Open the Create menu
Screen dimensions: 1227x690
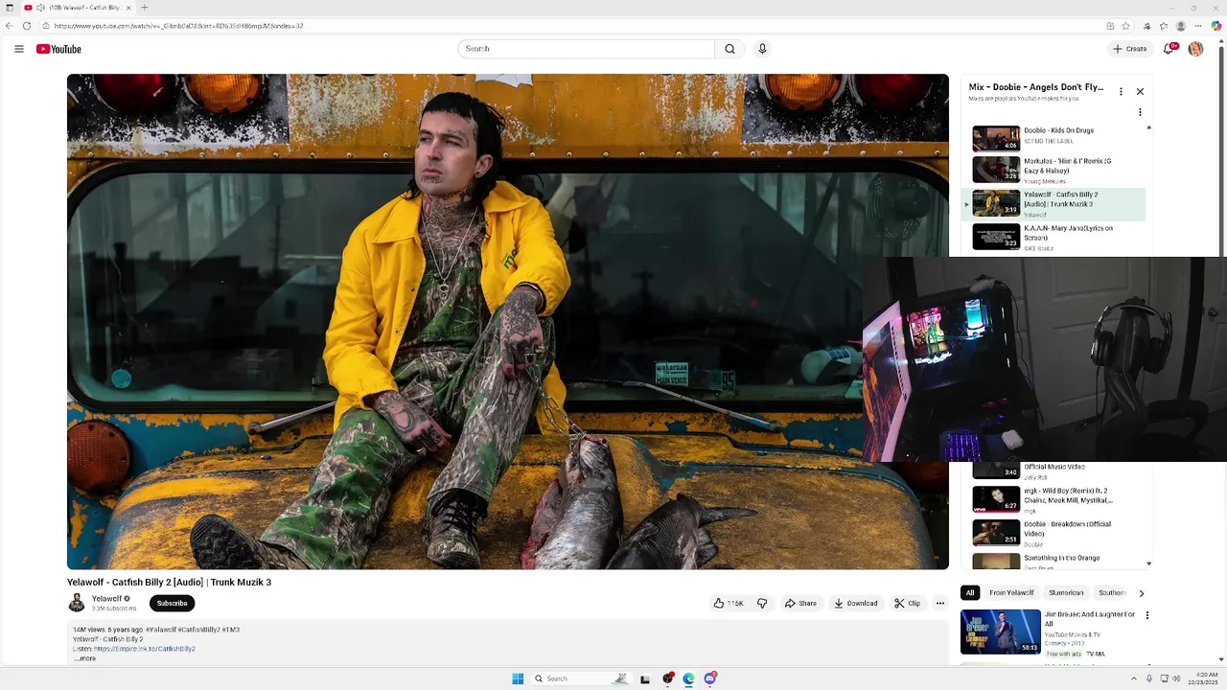[x=1129, y=49]
